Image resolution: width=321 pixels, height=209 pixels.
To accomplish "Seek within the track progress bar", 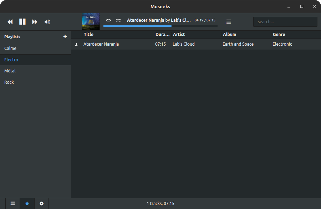I will tap(160, 26).
